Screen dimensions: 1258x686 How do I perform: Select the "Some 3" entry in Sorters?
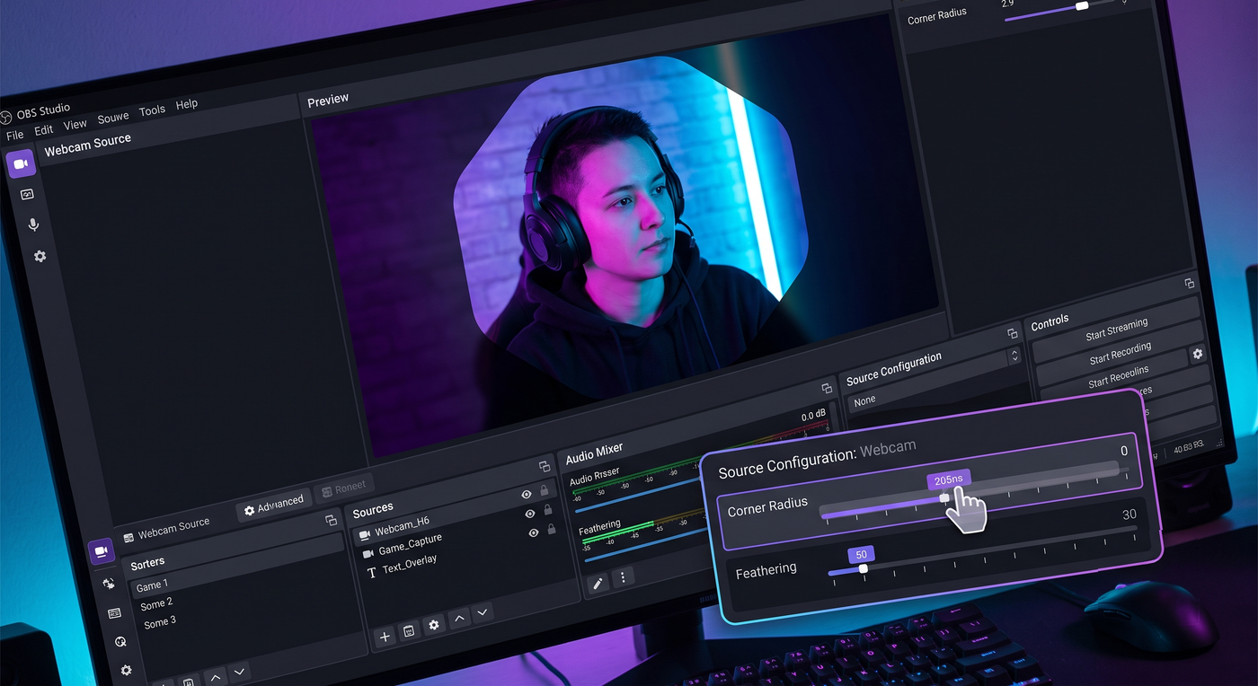coord(160,621)
